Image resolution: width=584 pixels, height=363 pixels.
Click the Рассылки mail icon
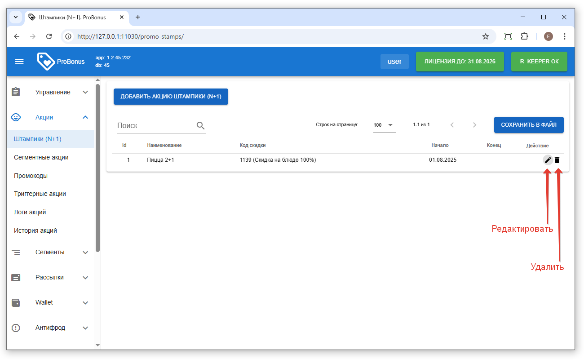click(x=16, y=278)
